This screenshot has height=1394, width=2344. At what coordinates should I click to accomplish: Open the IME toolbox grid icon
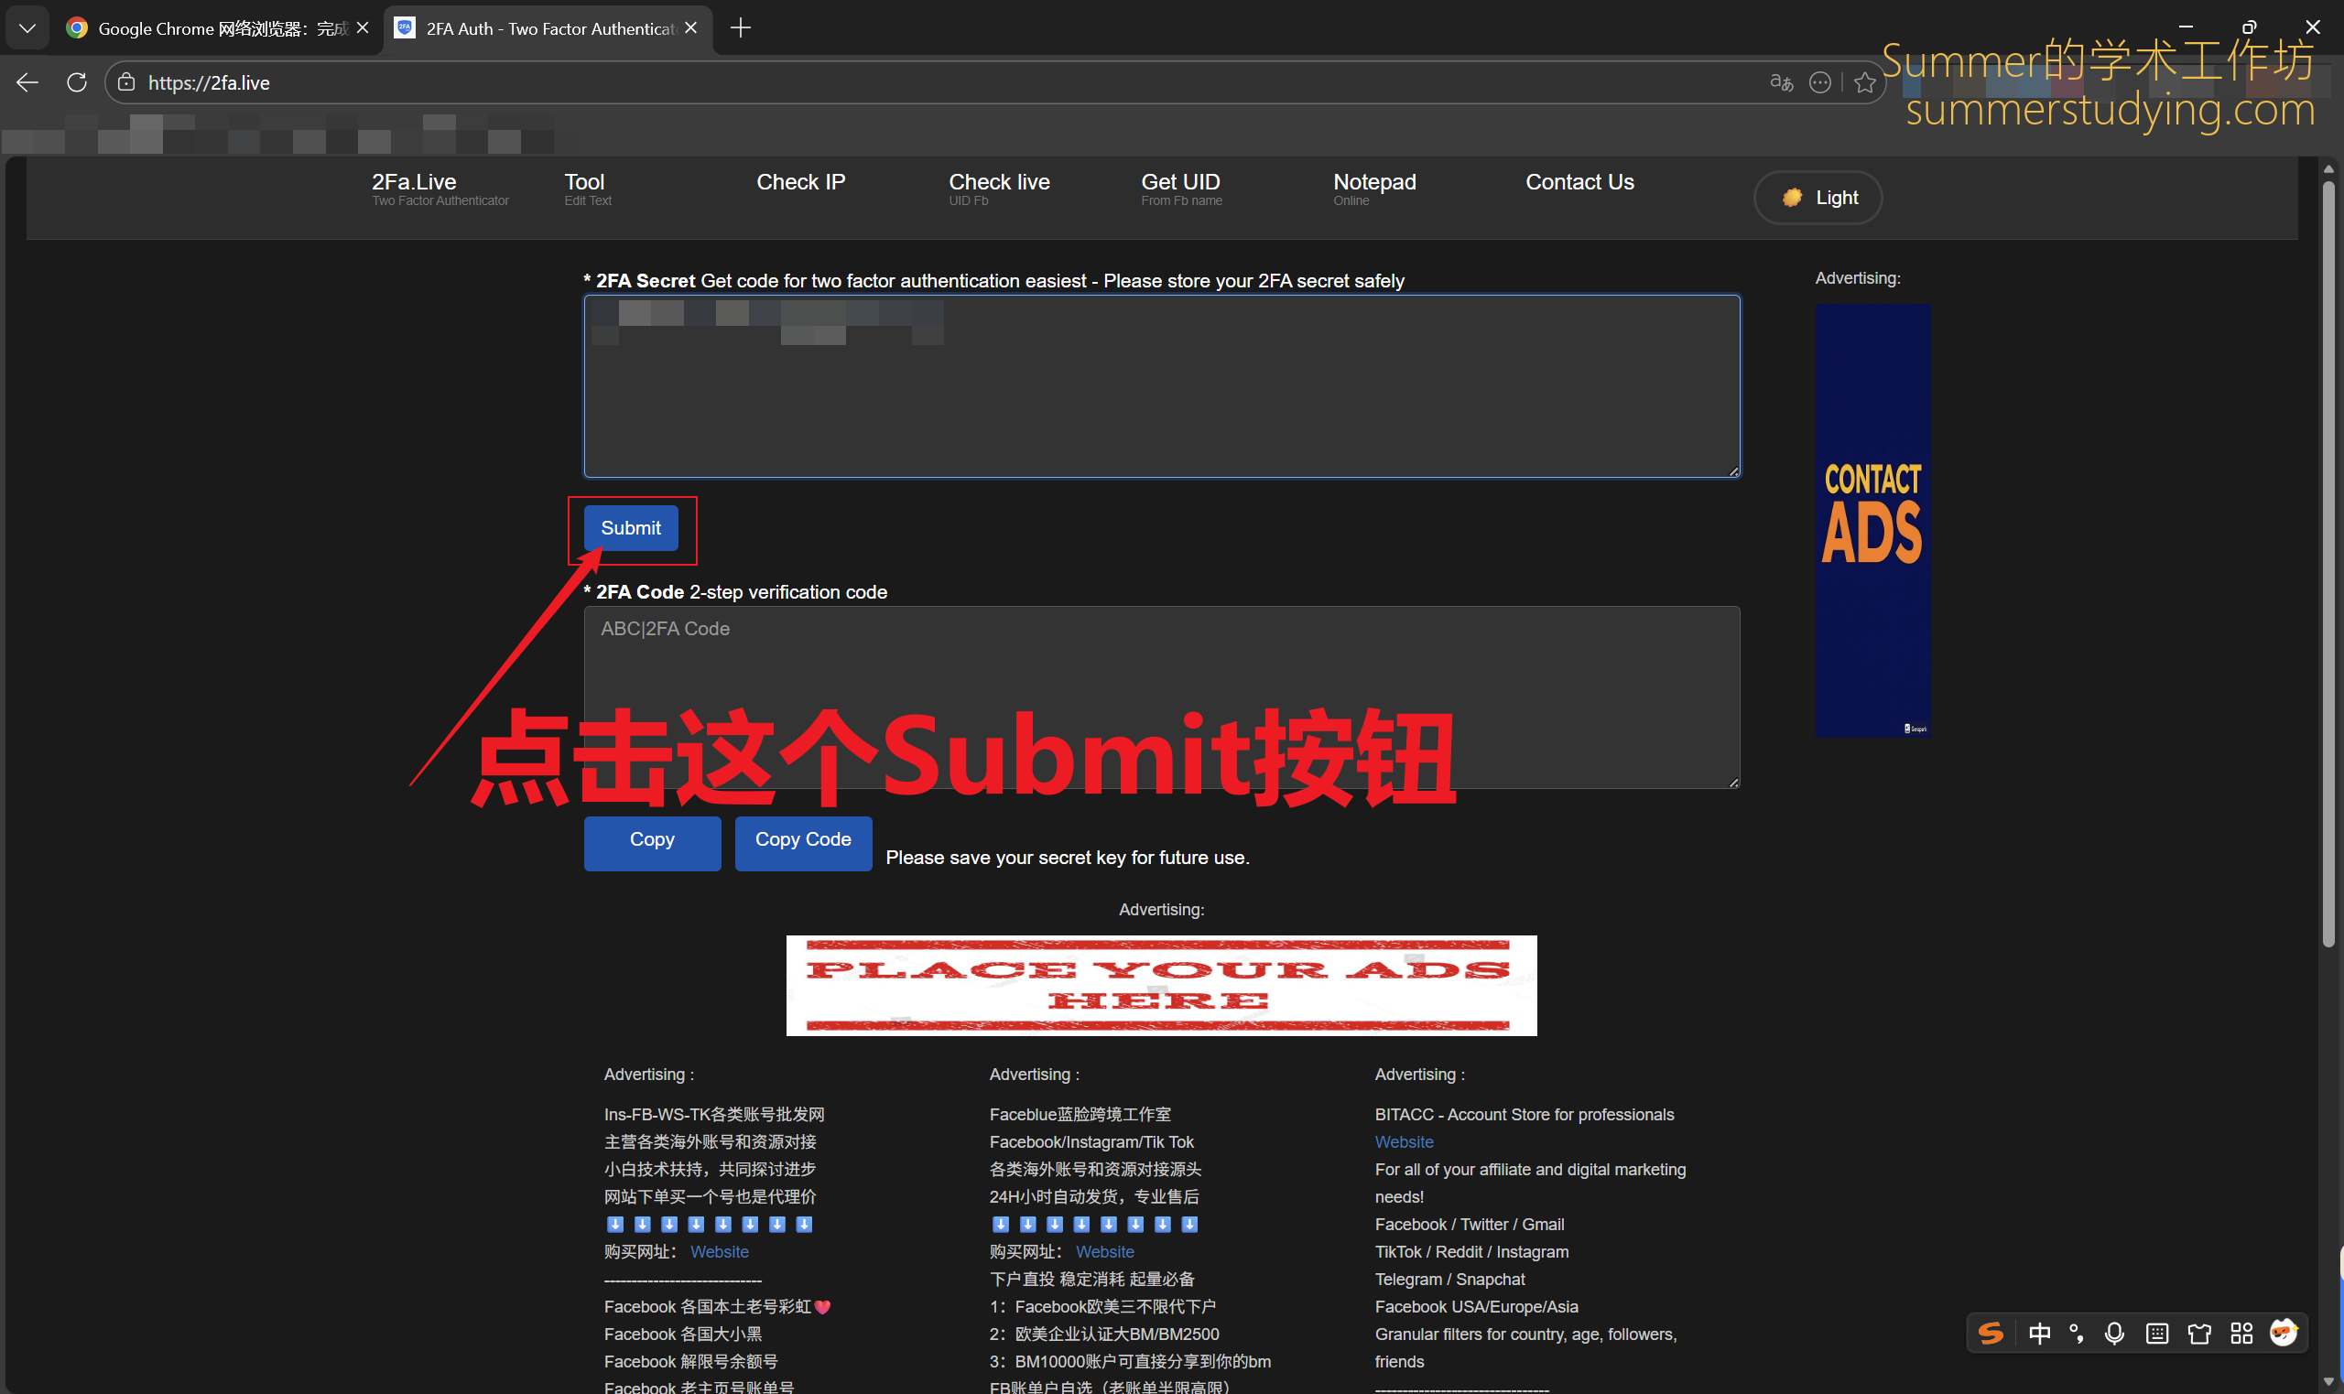2241,1333
